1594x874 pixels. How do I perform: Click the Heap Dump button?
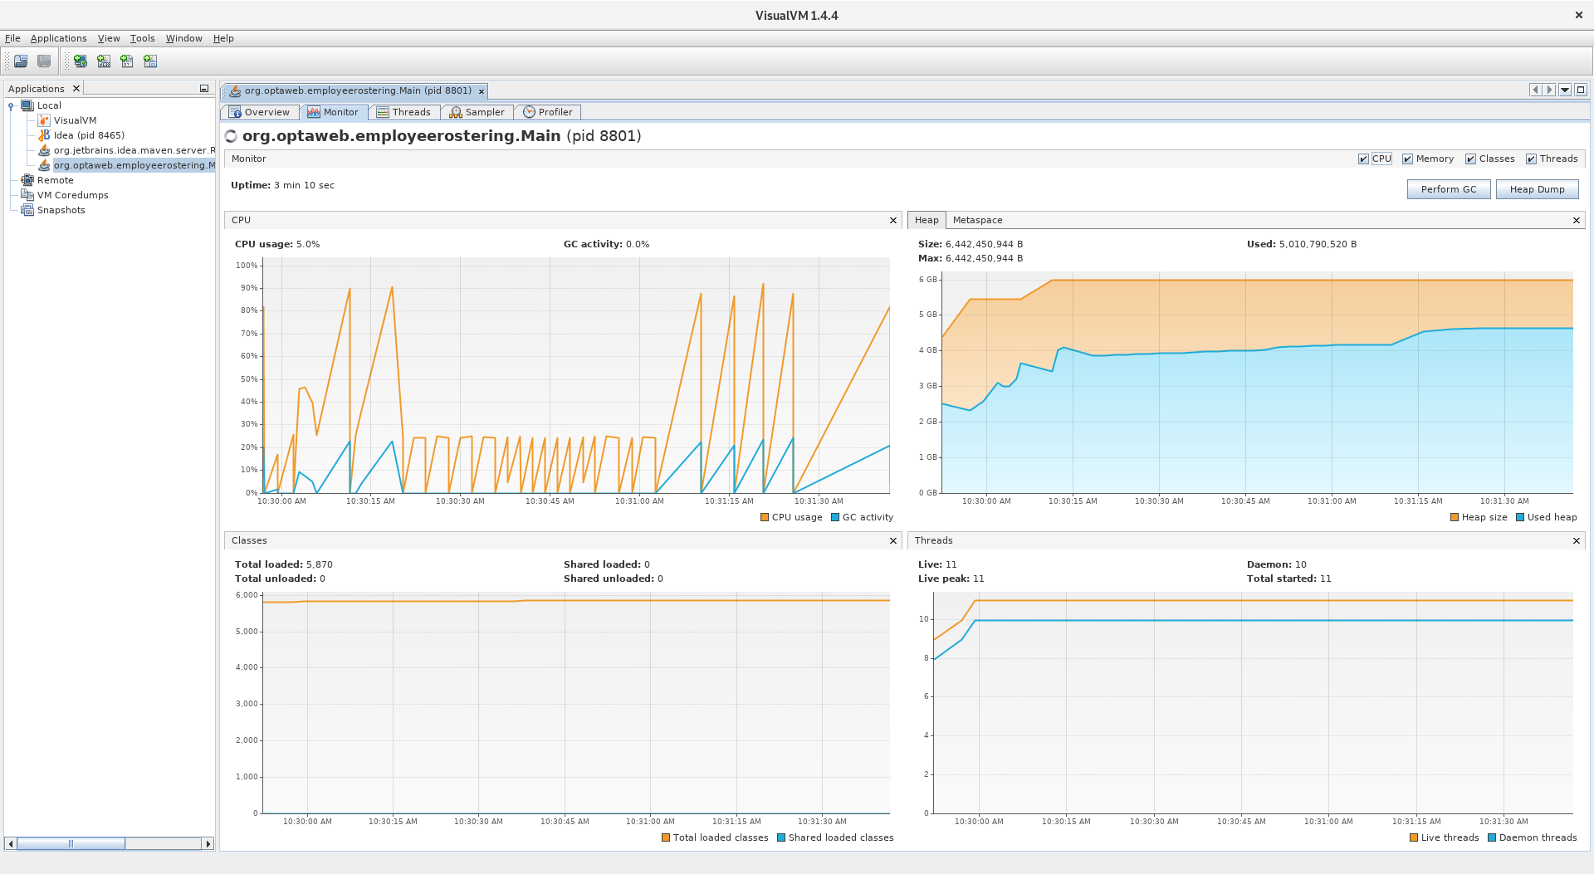coord(1537,189)
